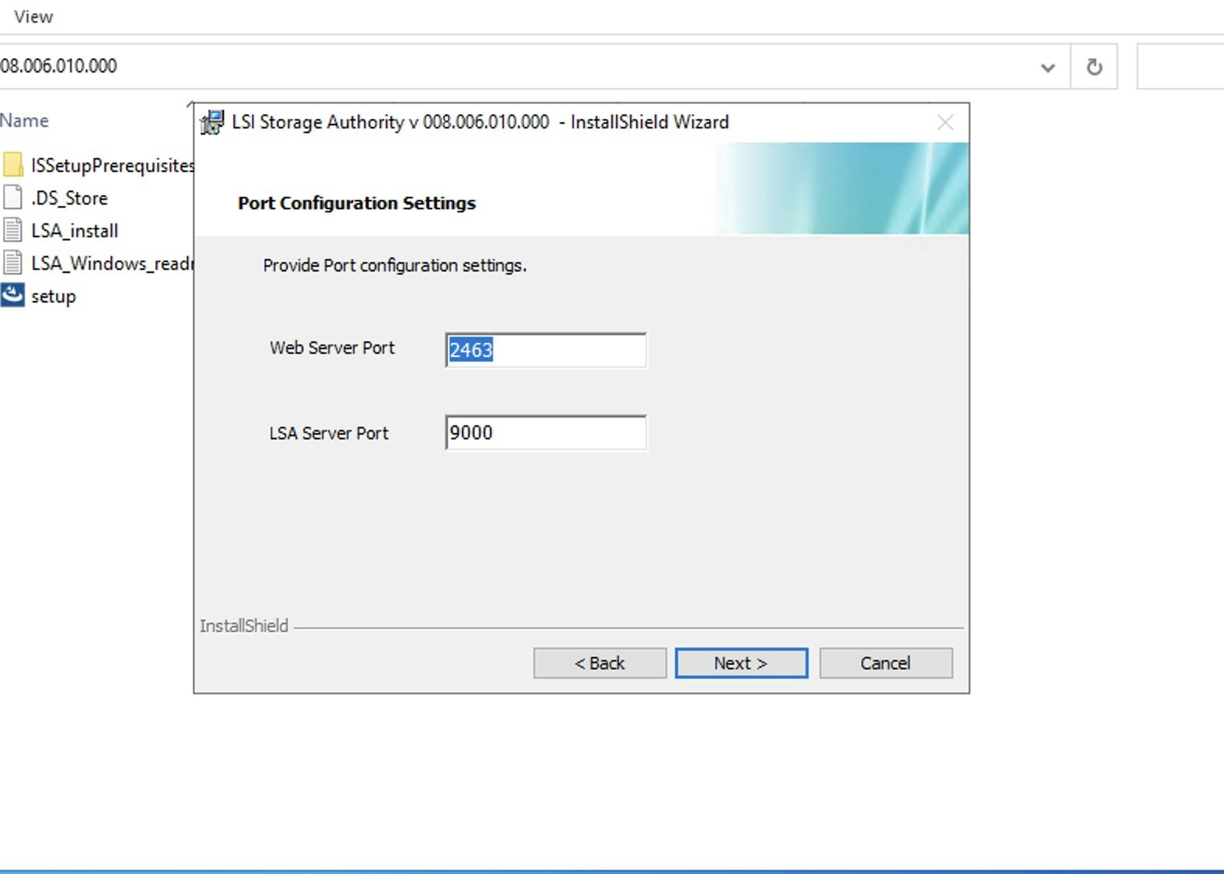Select the LSA_install document icon
This screenshot has width=1224, height=874.
pos(12,230)
